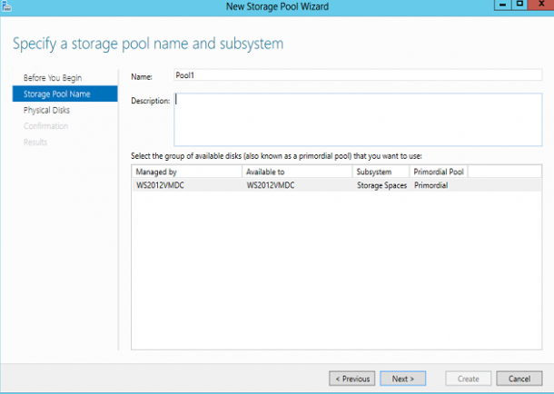Go to the Physical Disks step
This screenshot has width=554, height=394.
coord(46,110)
